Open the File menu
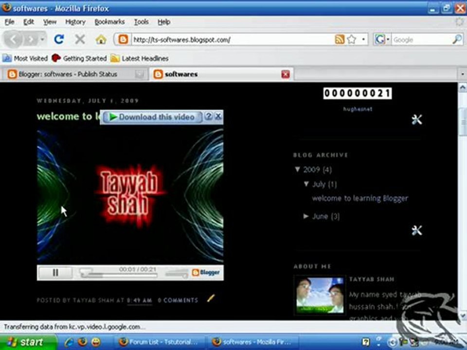 point(9,22)
